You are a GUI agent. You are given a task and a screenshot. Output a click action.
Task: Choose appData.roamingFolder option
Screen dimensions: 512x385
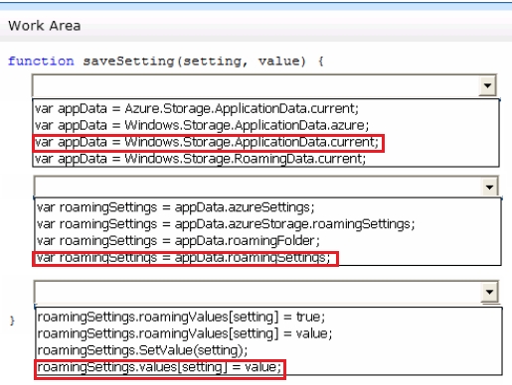[x=178, y=240]
